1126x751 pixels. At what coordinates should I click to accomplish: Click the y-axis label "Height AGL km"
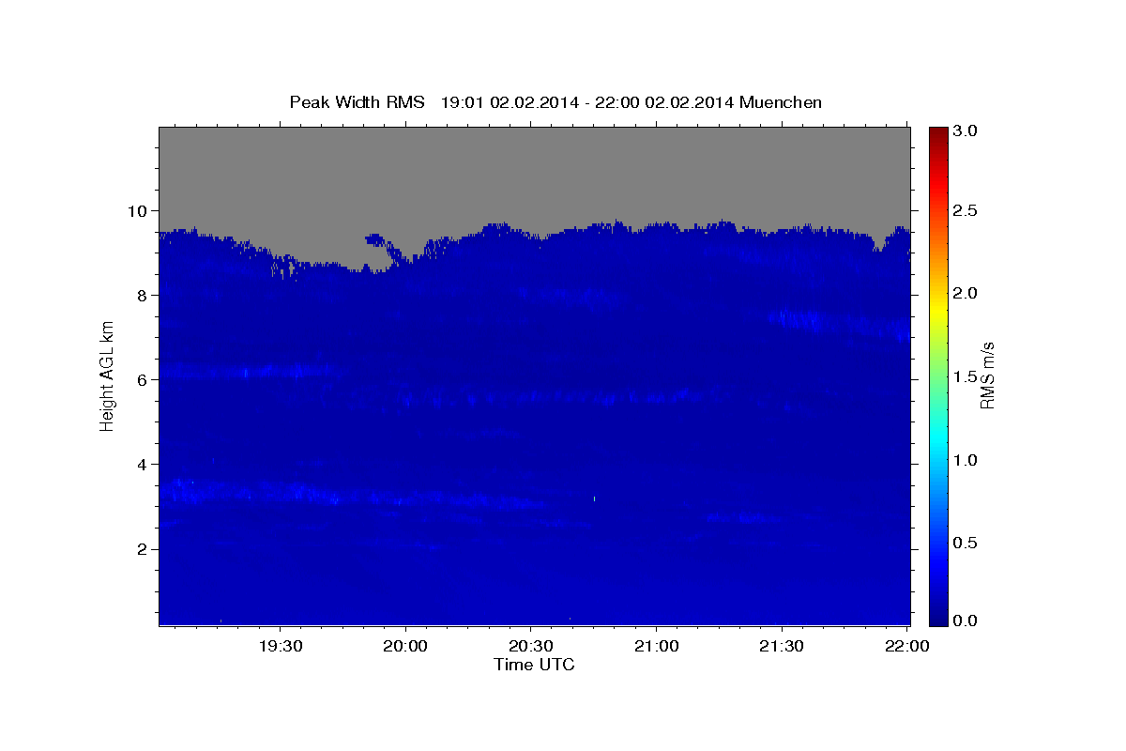coord(108,375)
